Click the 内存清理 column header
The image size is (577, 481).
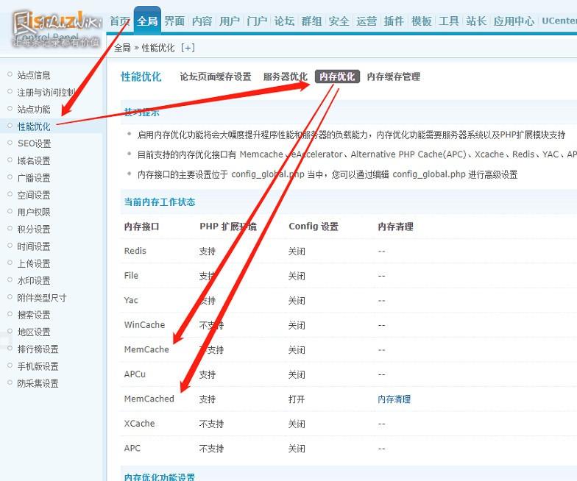click(x=396, y=227)
